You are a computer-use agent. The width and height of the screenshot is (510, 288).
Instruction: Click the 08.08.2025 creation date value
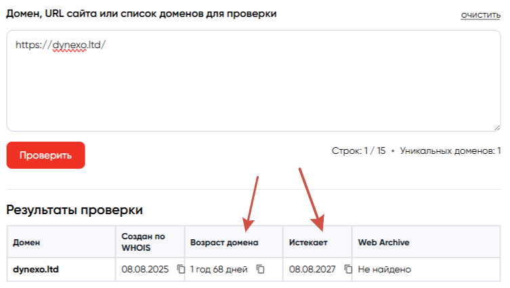pos(145,270)
